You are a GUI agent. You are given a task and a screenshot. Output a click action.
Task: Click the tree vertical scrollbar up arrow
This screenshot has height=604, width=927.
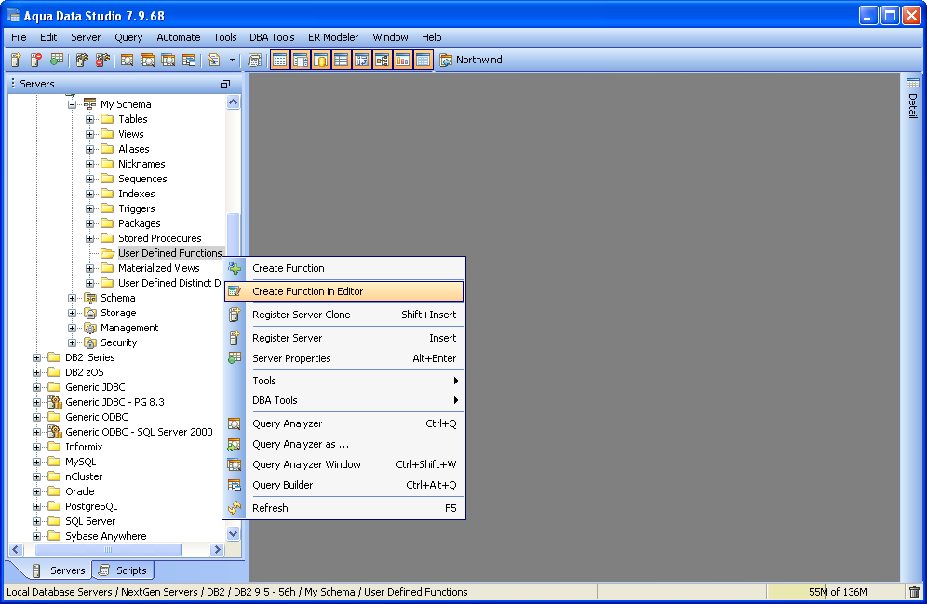click(233, 102)
